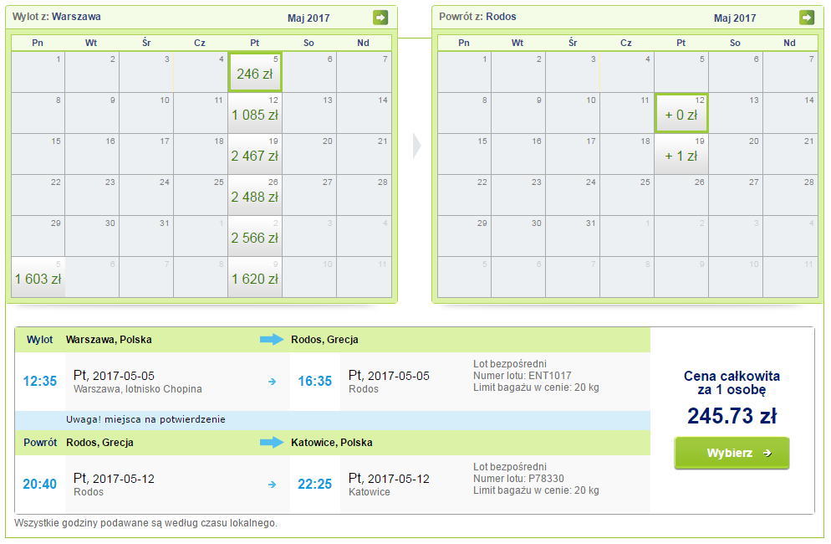Click Rodos, Grecja in Wylot row
This screenshot has width=831, height=544.
324,340
